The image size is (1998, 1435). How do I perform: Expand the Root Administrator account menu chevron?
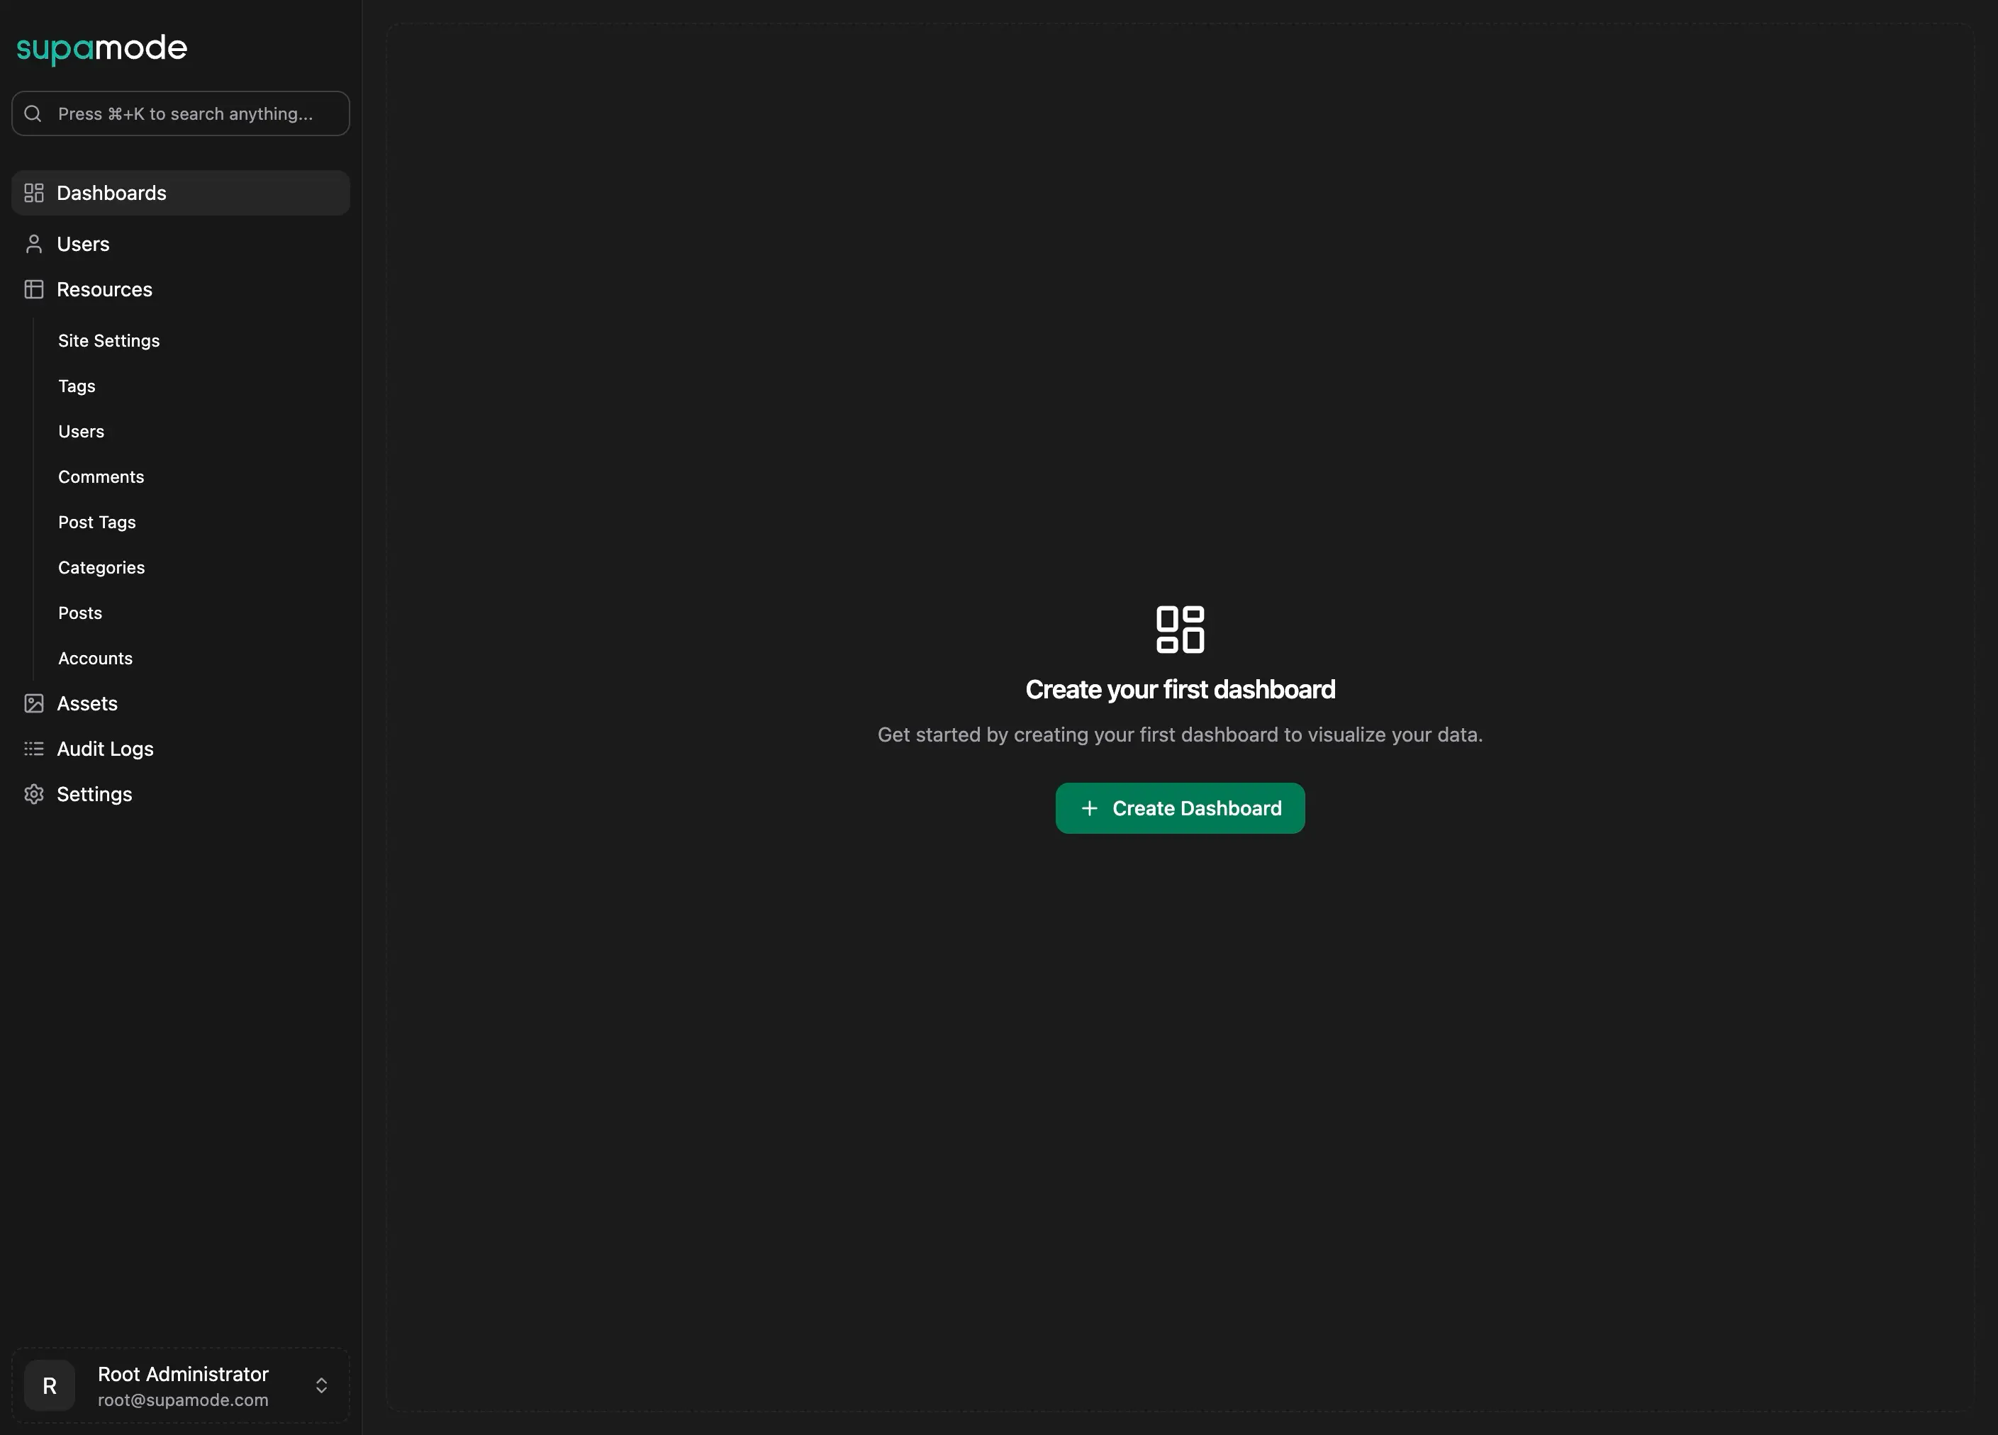pyautogui.click(x=320, y=1385)
